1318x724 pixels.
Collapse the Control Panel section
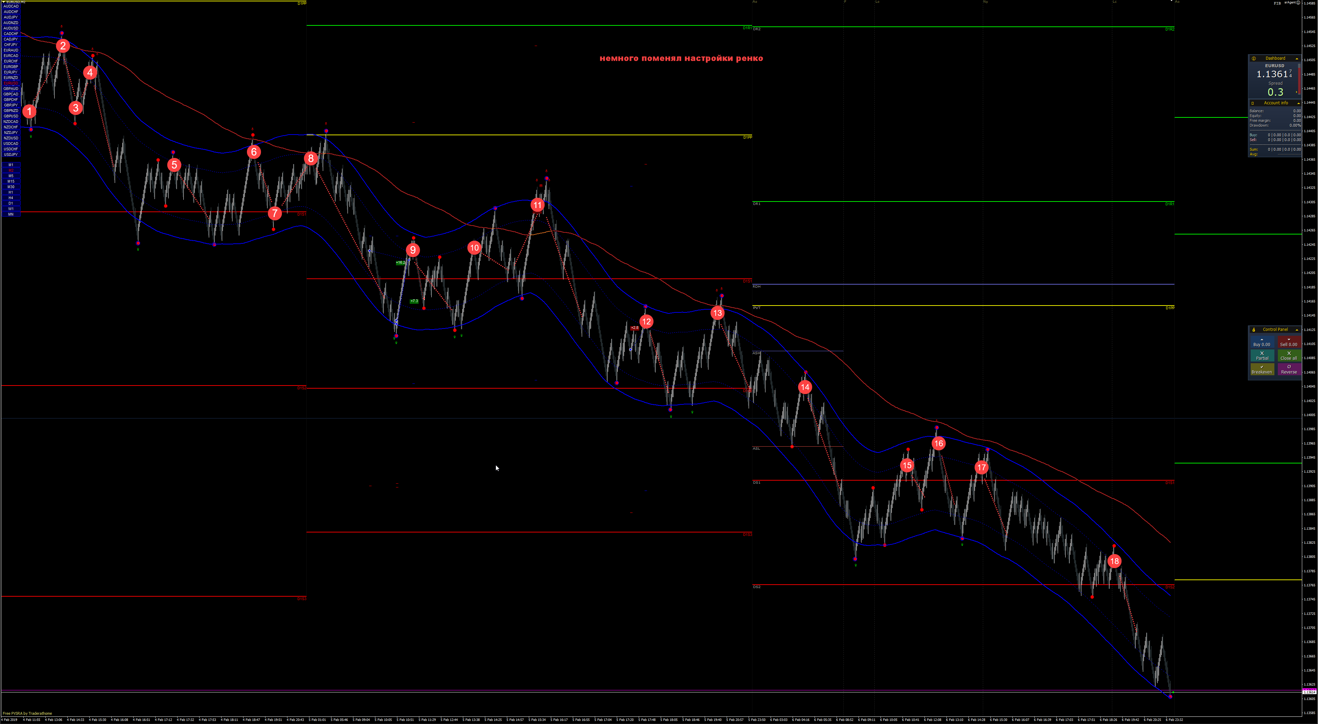pyautogui.click(x=1296, y=330)
